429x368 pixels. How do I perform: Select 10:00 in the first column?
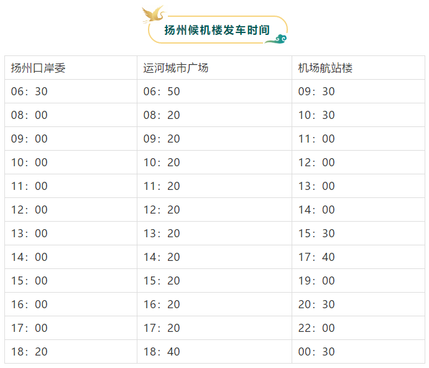click(71, 163)
